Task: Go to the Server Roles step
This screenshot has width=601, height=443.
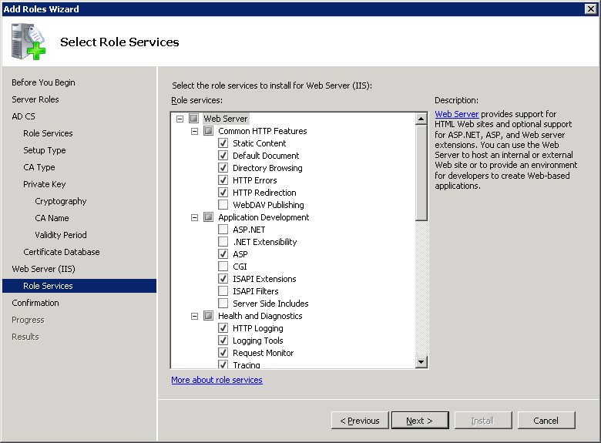Action: coord(35,99)
